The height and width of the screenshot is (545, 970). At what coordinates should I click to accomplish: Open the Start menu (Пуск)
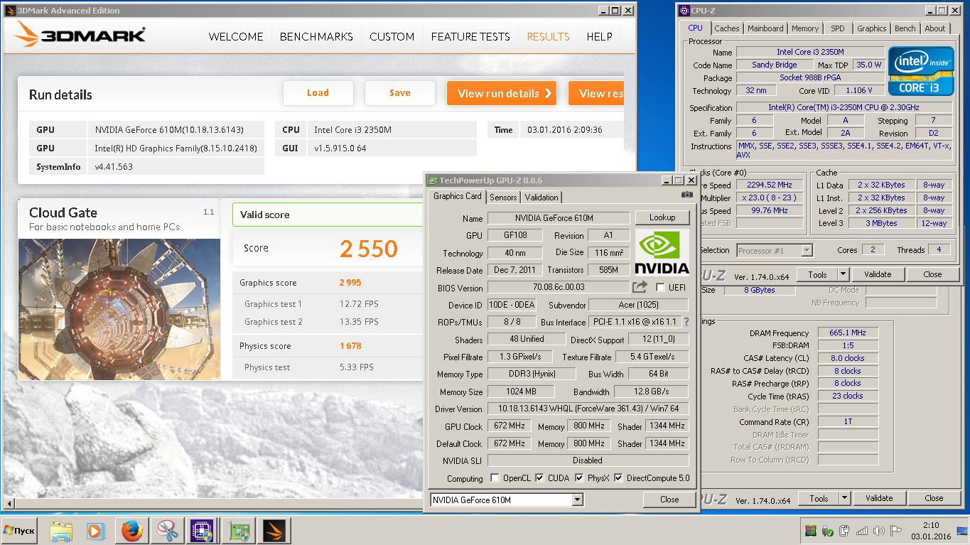click(19, 531)
